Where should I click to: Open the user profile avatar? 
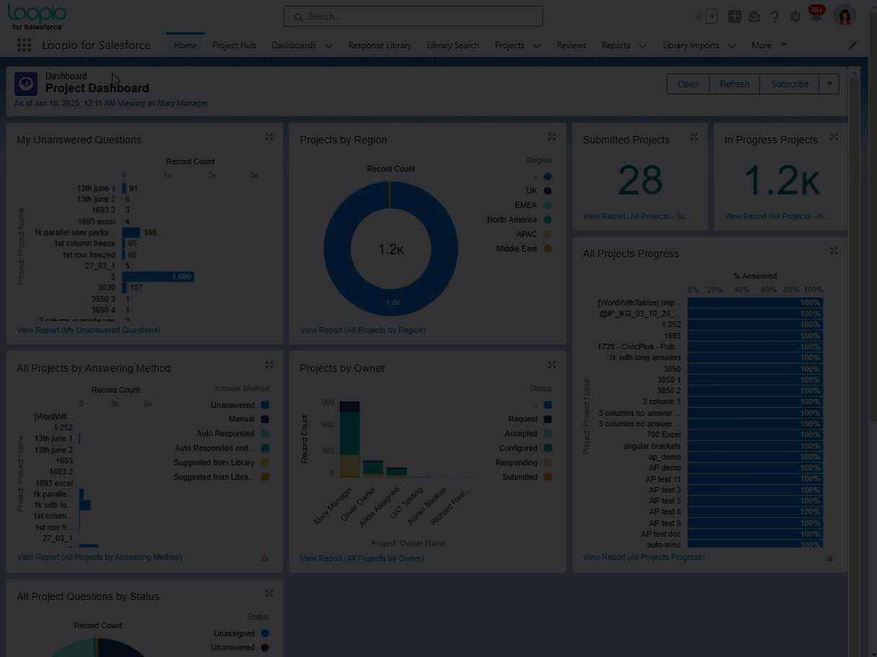pyautogui.click(x=845, y=16)
